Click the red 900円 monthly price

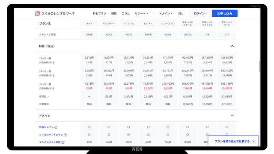[x=128, y=89]
